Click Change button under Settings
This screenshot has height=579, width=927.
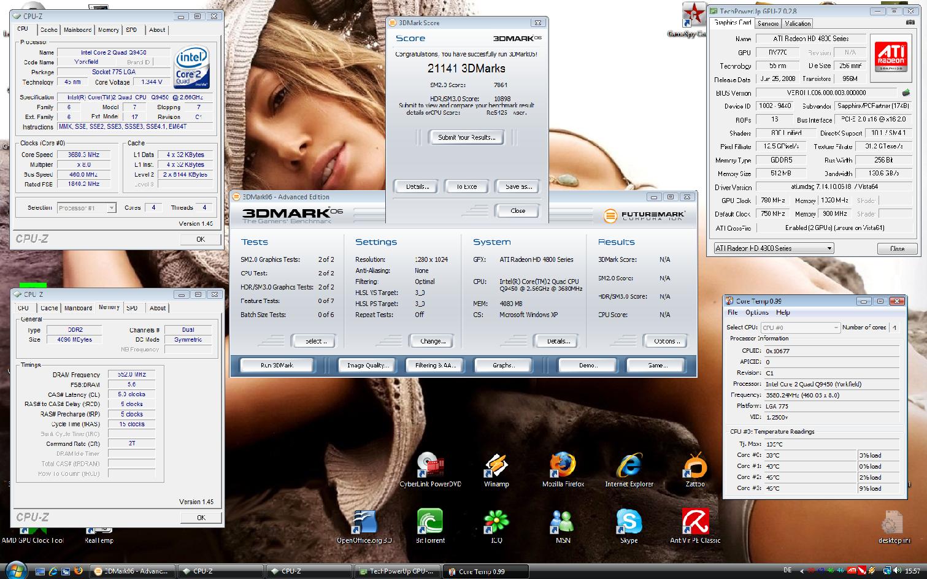(x=432, y=341)
